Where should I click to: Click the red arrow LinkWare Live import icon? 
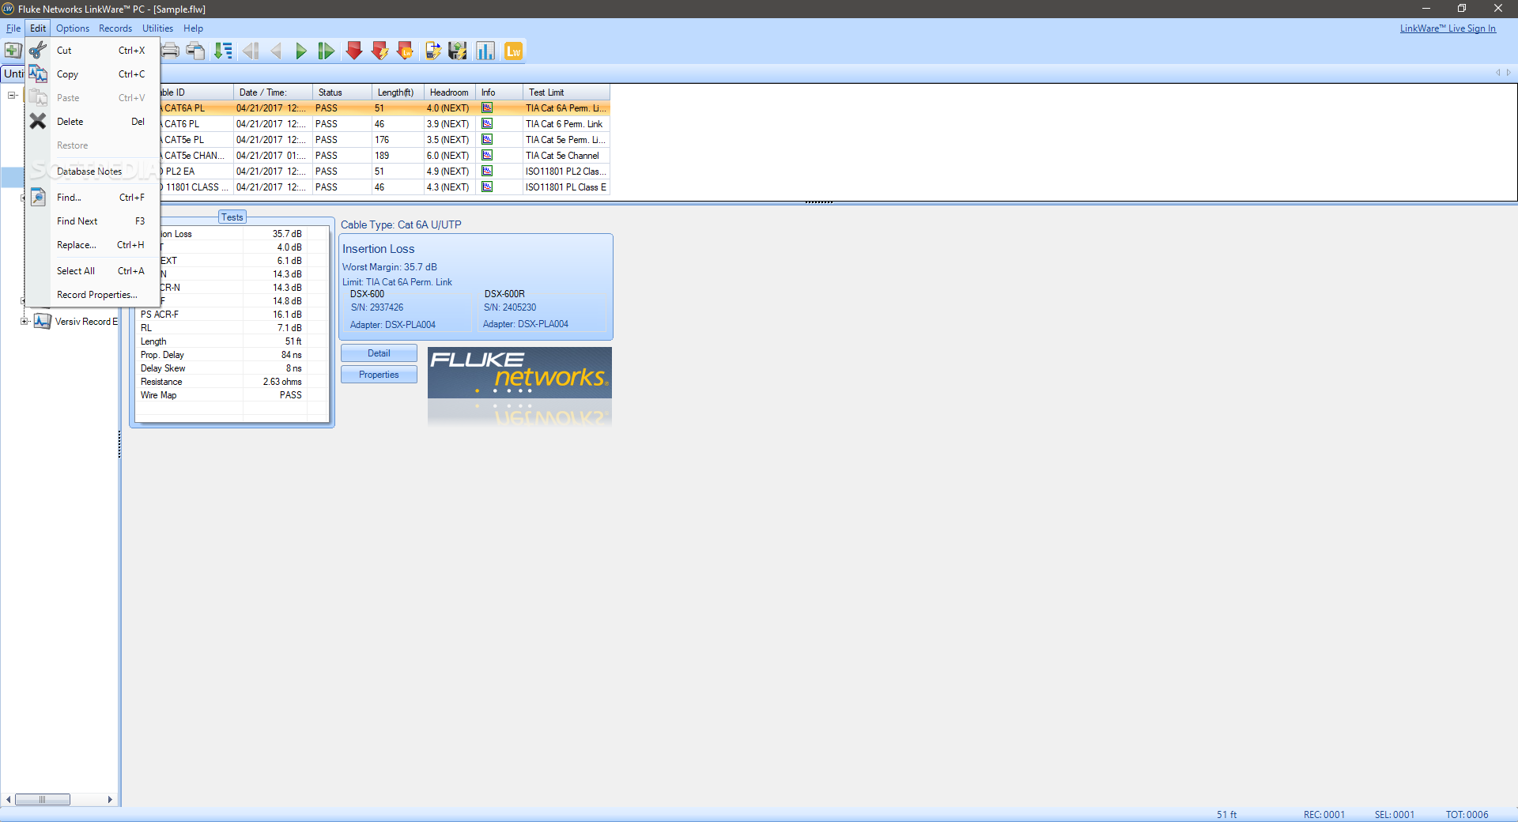pyautogui.click(x=406, y=51)
